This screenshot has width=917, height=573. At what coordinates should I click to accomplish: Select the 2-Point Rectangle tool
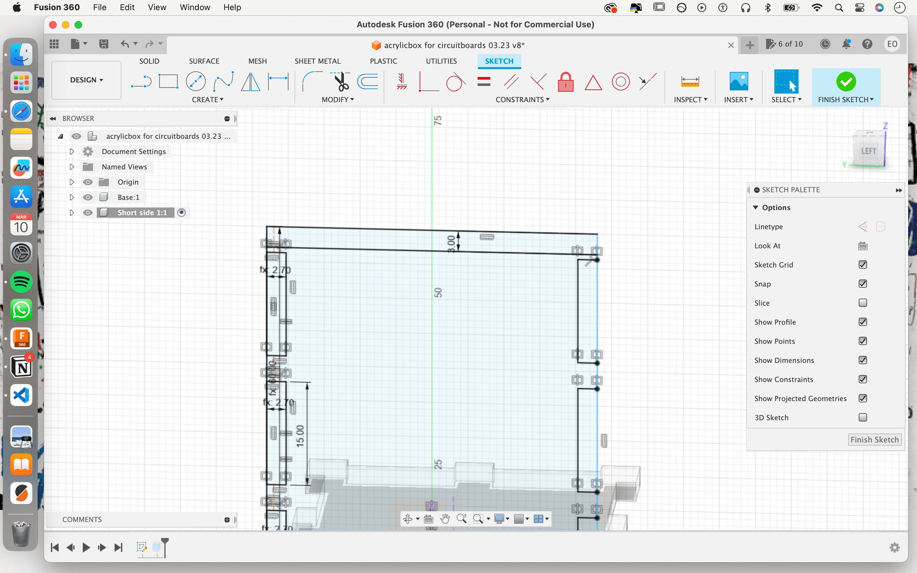[x=168, y=81]
